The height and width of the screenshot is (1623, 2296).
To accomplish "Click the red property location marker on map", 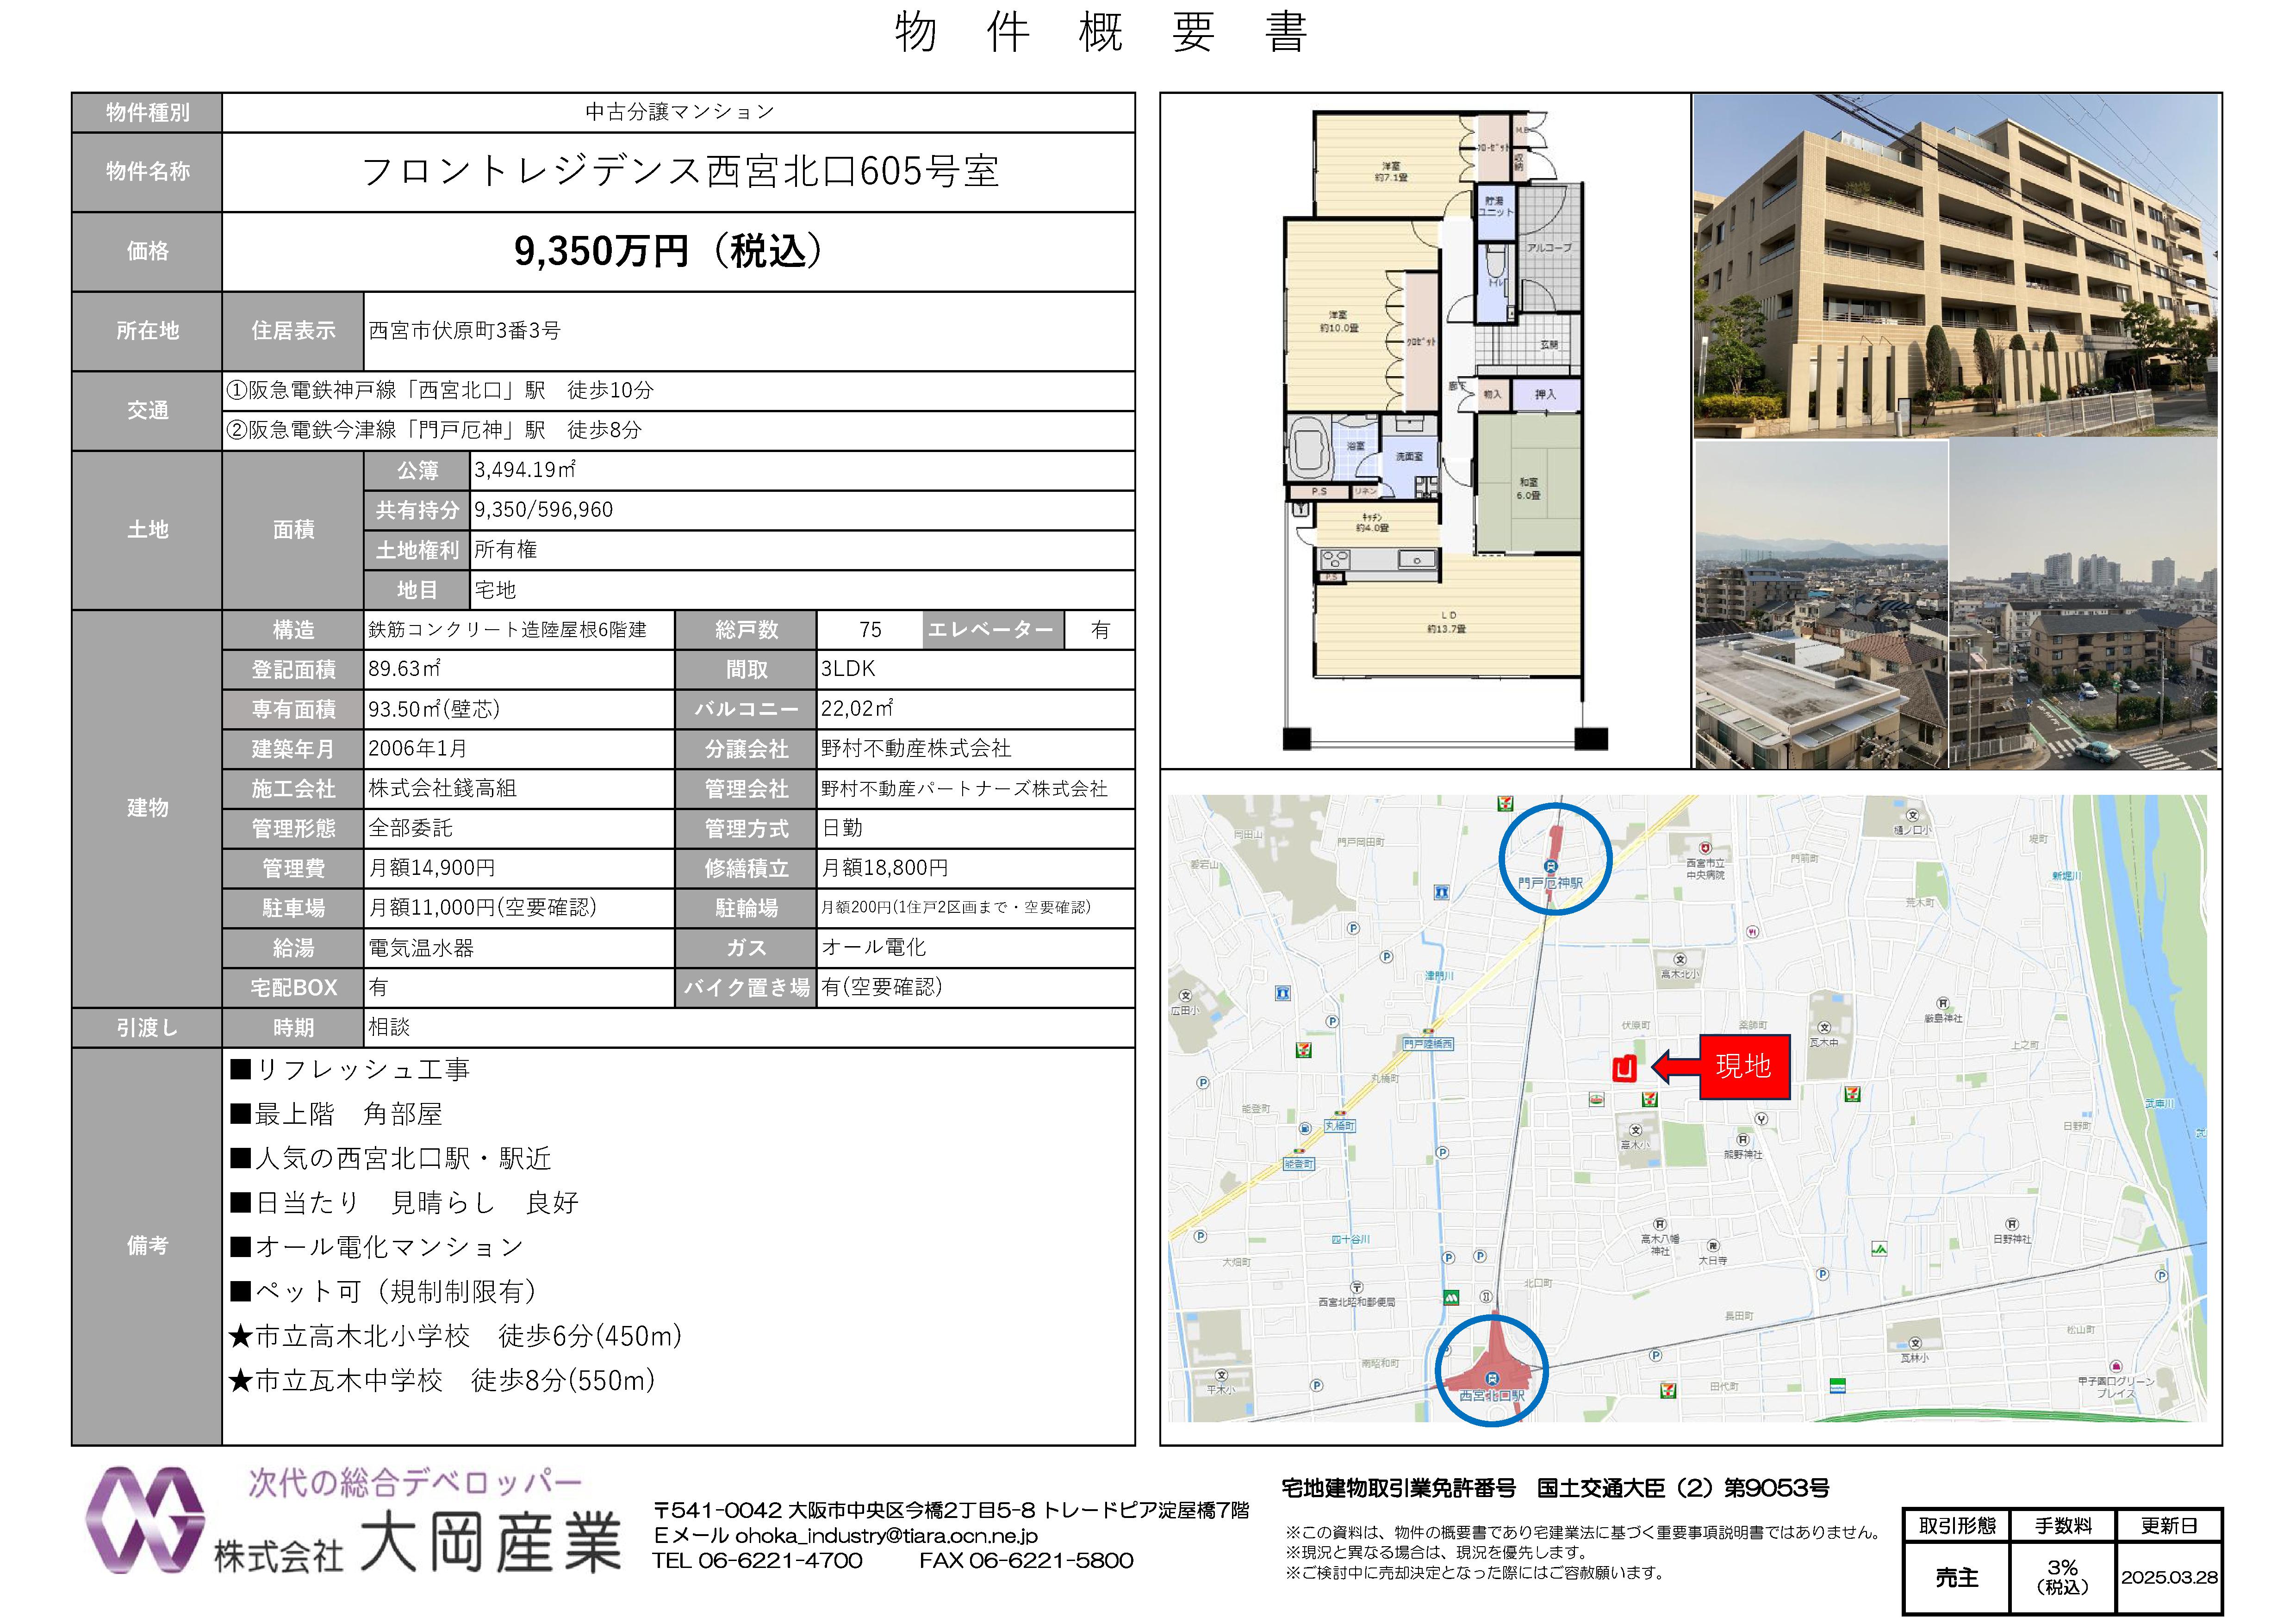I will pyautogui.click(x=1624, y=1068).
